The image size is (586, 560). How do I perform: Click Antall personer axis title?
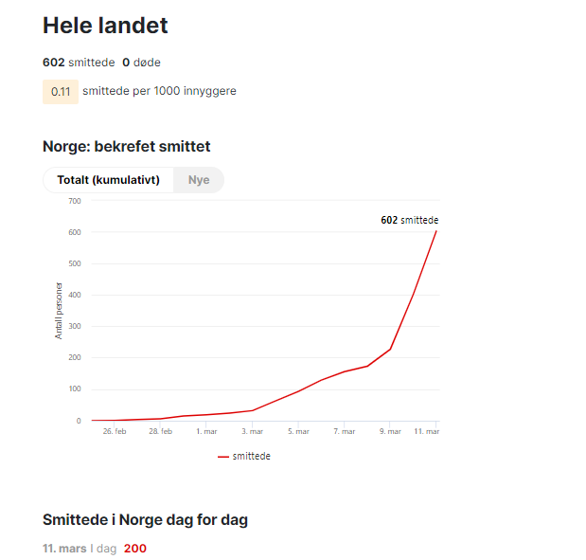59,311
